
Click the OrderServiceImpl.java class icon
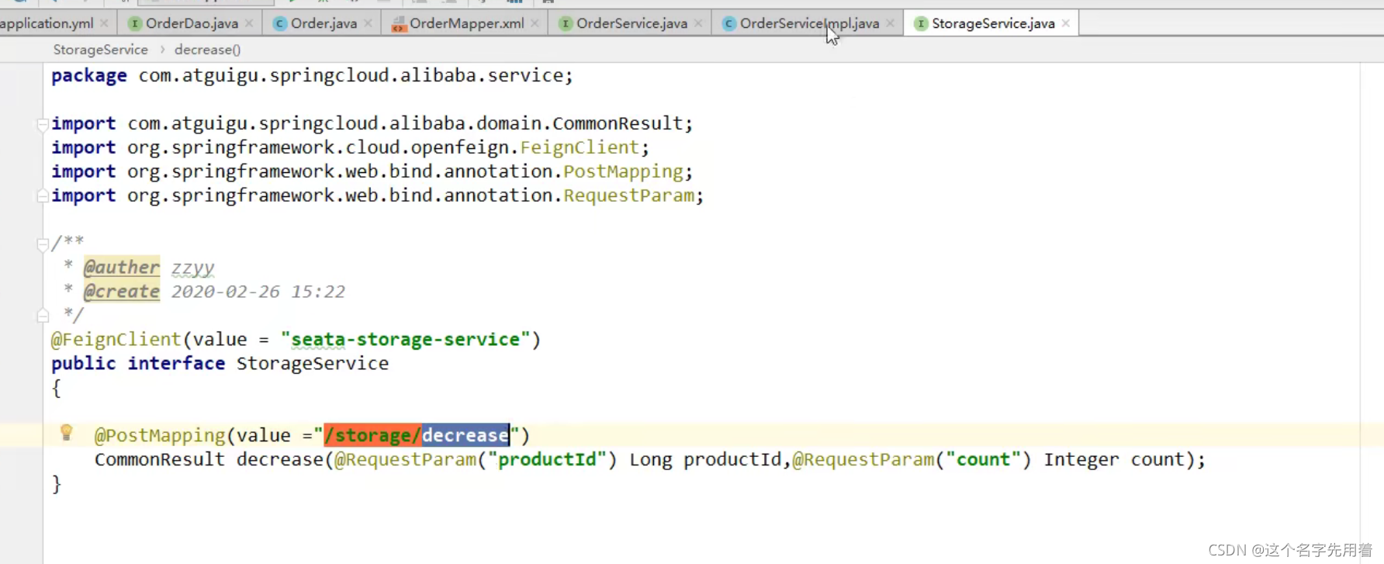tap(728, 23)
